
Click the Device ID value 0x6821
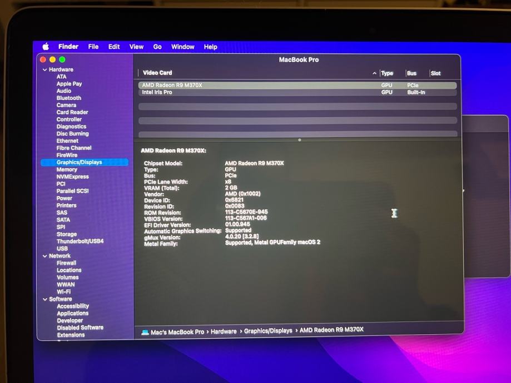(x=234, y=200)
